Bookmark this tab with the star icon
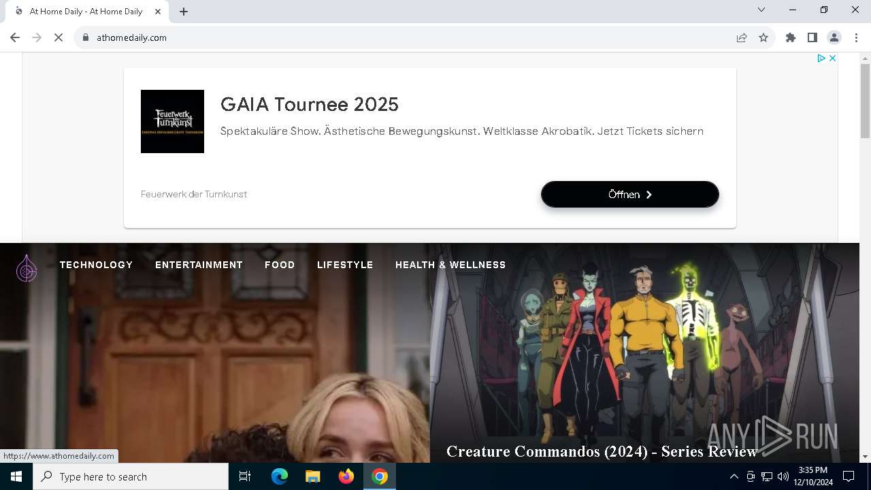The image size is (871, 490). point(763,37)
